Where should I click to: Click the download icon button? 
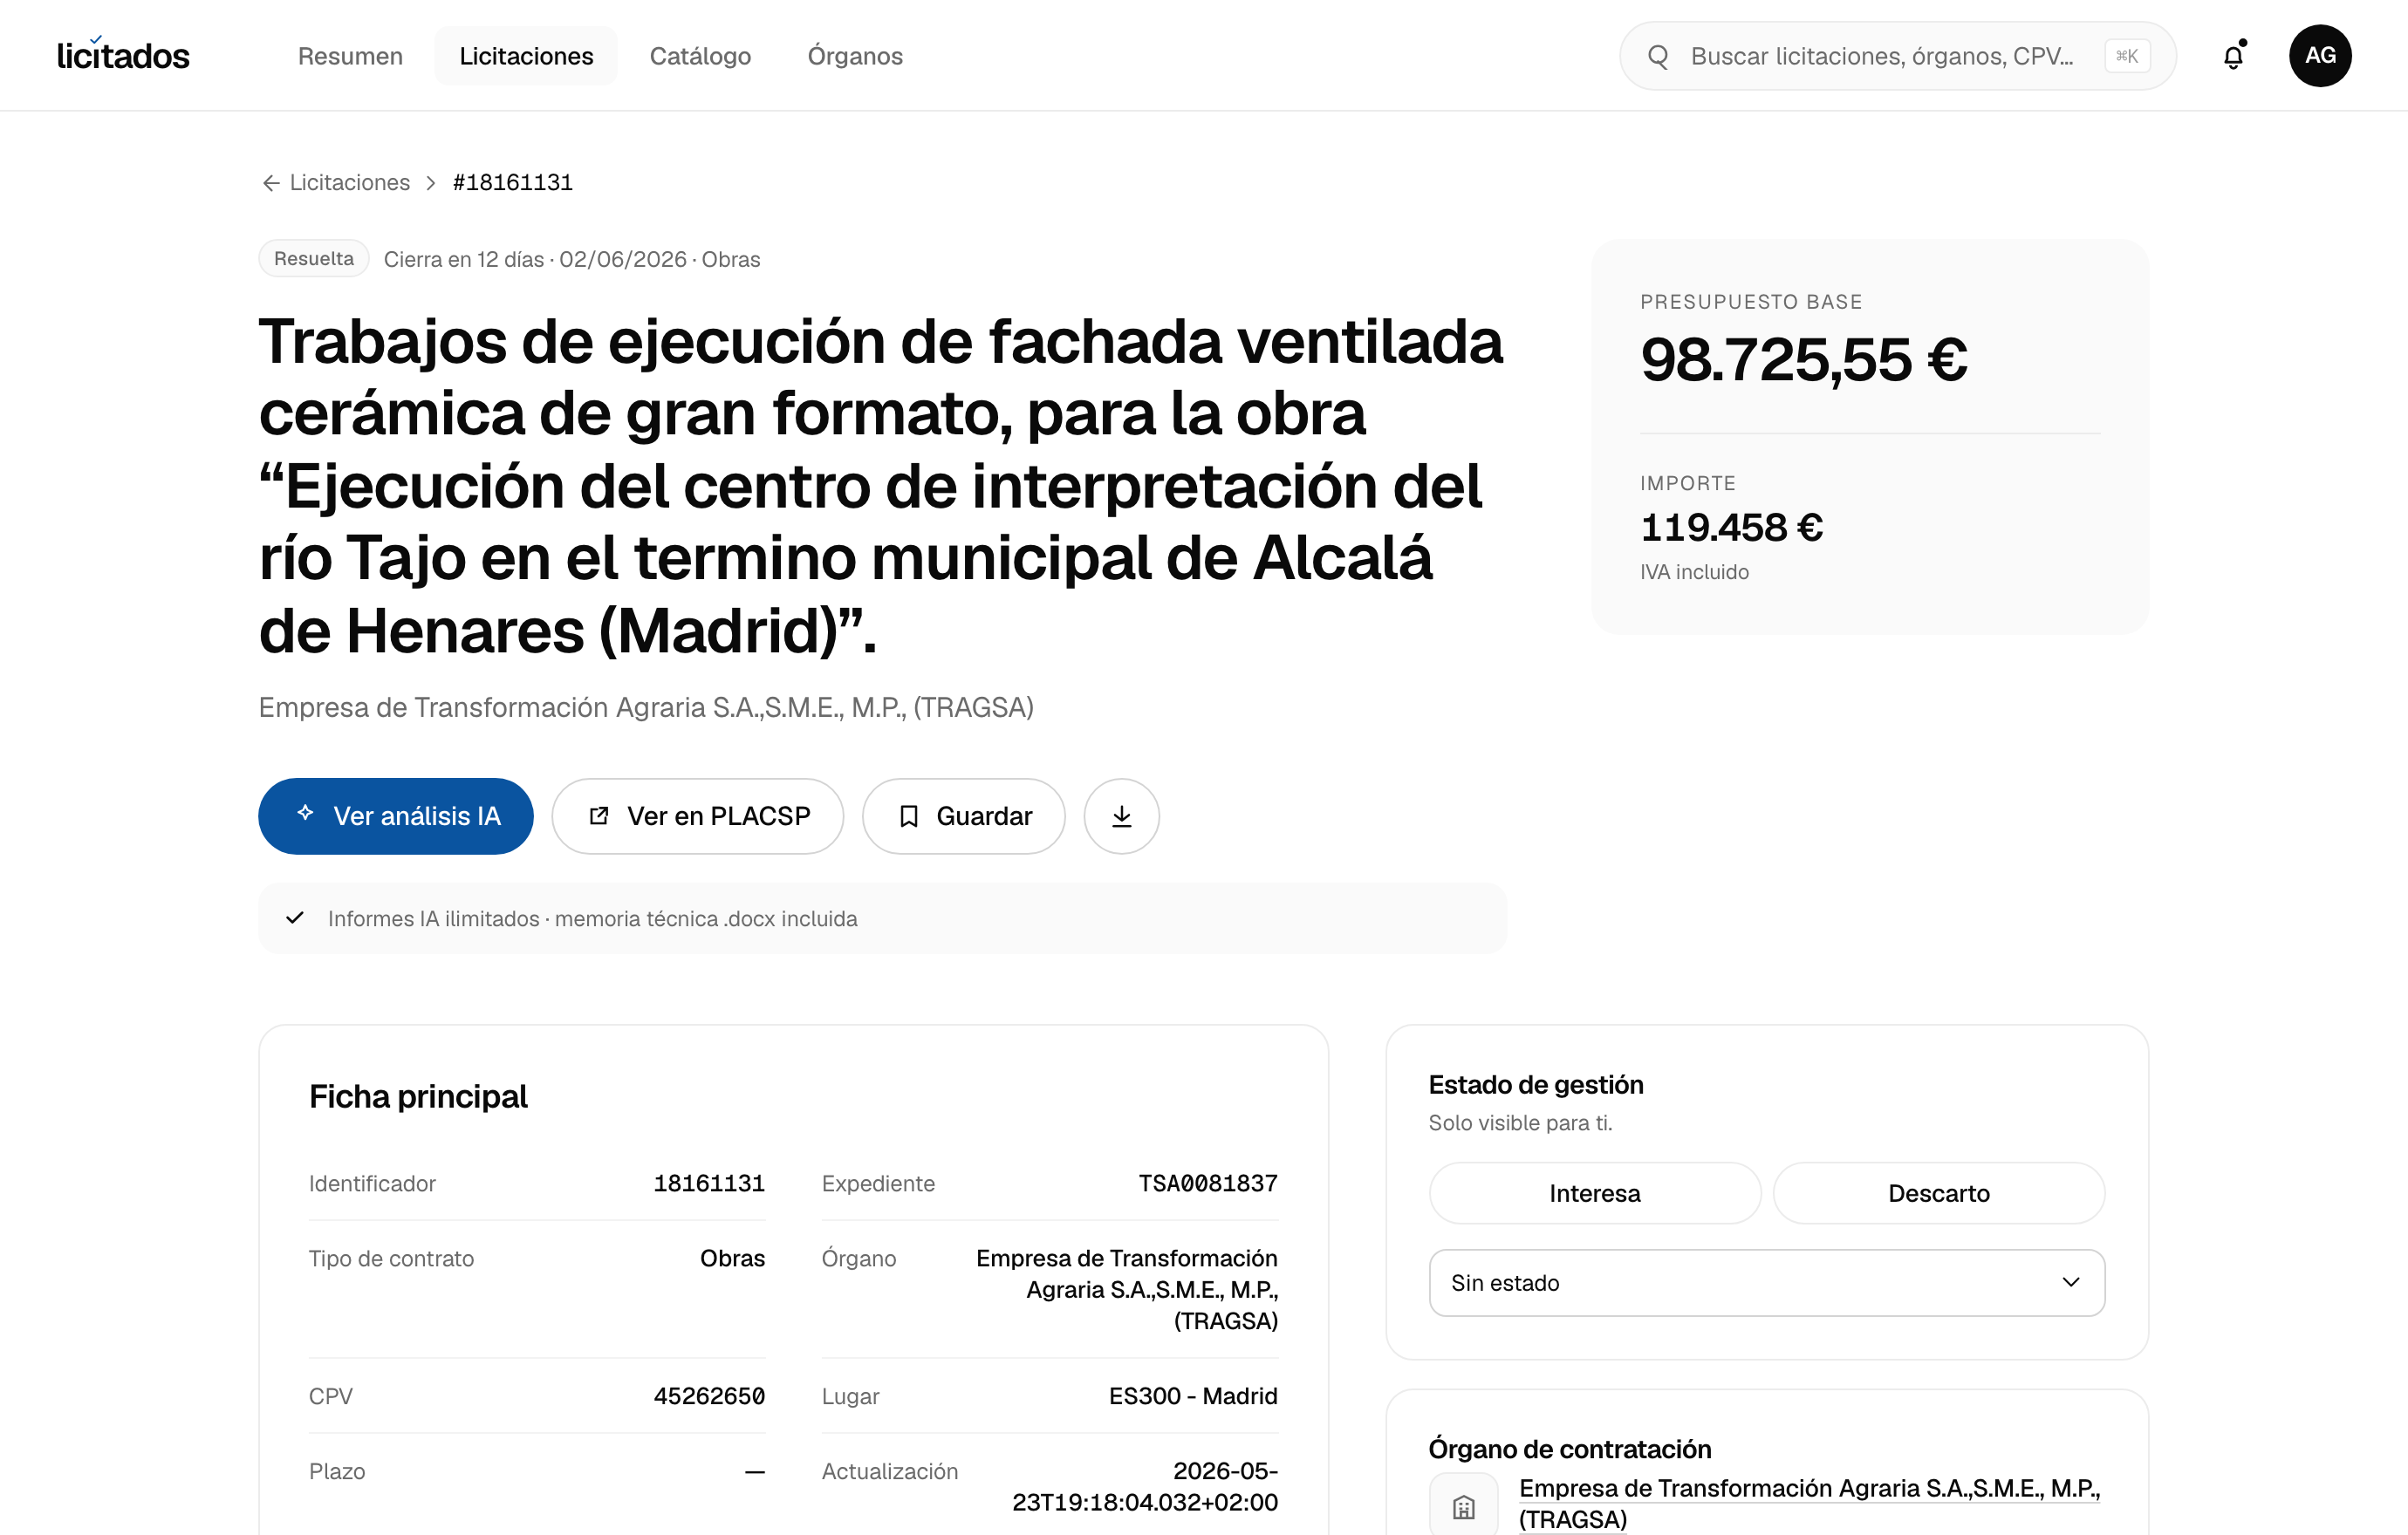[x=1122, y=816]
